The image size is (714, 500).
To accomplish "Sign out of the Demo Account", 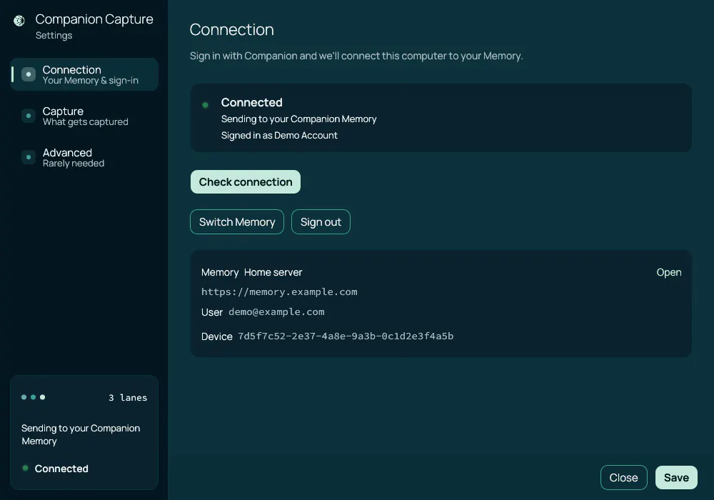I will point(321,221).
